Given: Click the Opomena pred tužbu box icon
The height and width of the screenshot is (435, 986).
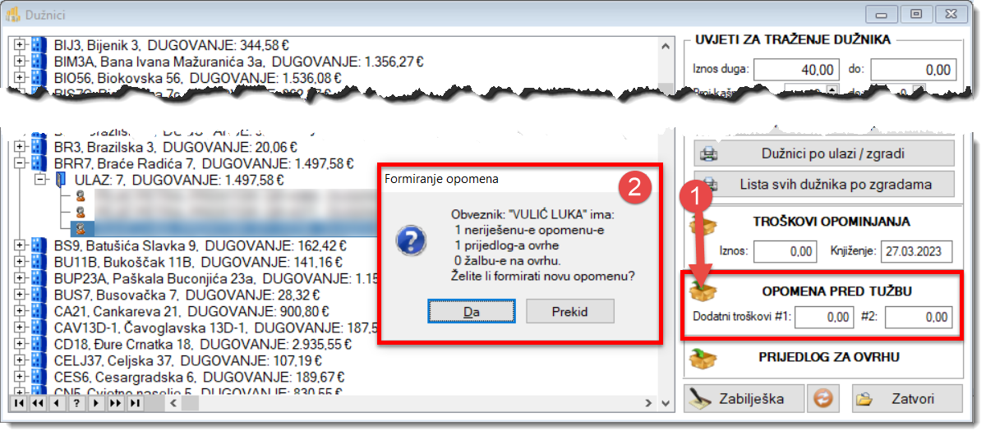Looking at the screenshot, I should coord(703,290).
